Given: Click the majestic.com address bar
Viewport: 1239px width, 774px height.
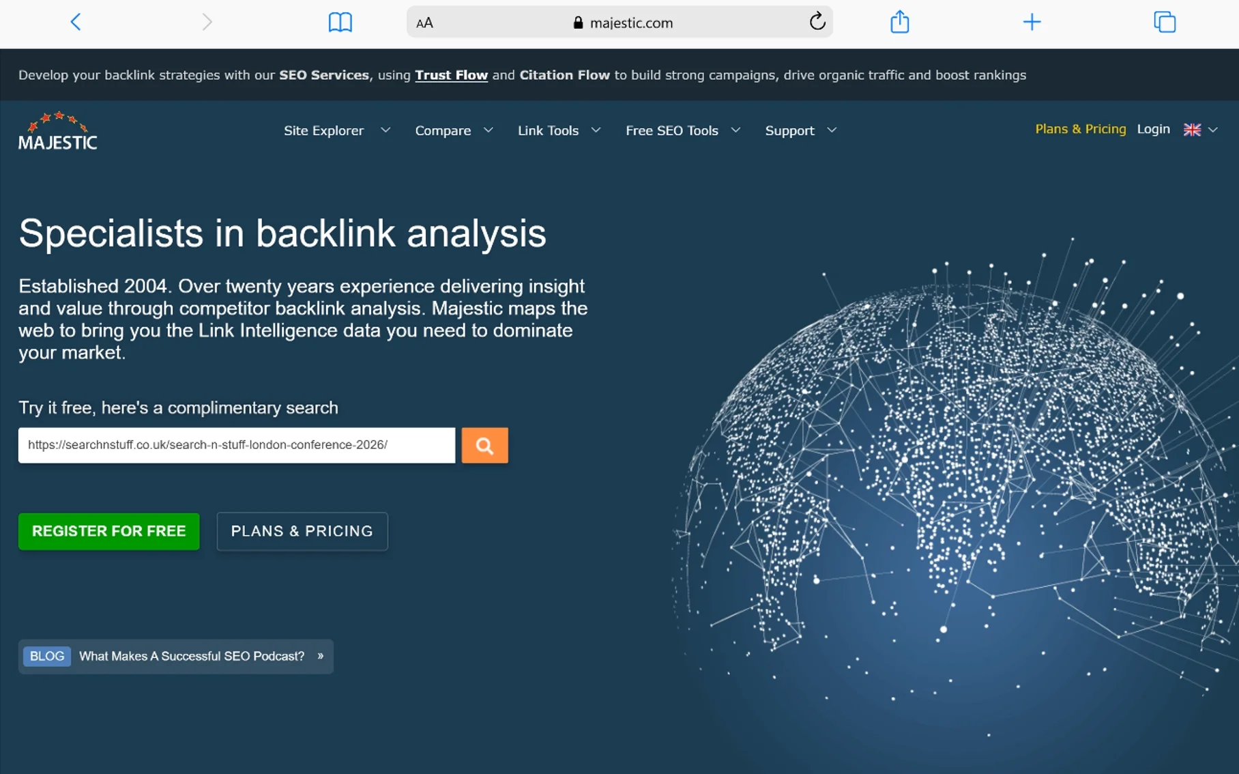Looking at the screenshot, I should tap(619, 22).
